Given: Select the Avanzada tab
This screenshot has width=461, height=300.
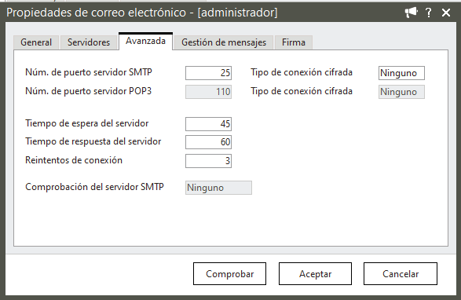Looking at the screenshot, I should pos(145,41).
